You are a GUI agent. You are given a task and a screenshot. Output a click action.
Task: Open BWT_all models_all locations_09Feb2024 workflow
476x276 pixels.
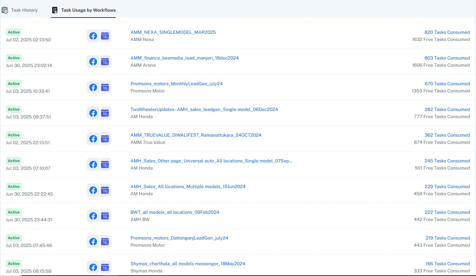[x=175, y=212]
